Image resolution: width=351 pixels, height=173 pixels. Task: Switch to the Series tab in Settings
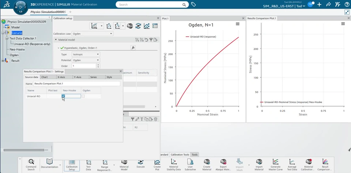pos(97,77)
